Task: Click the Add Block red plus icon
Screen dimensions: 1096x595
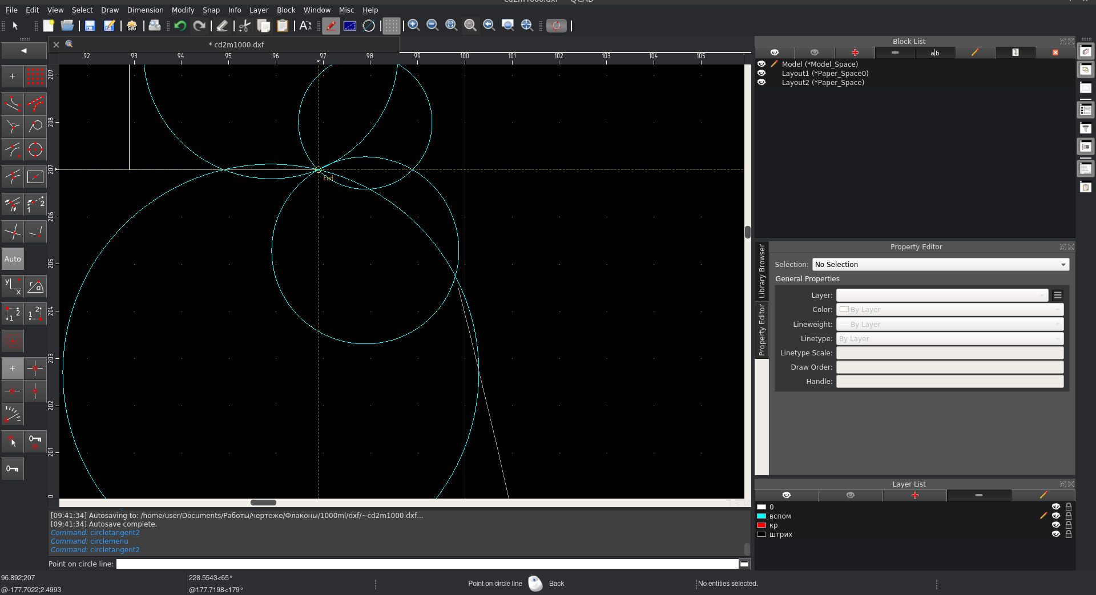Action: 855,52
